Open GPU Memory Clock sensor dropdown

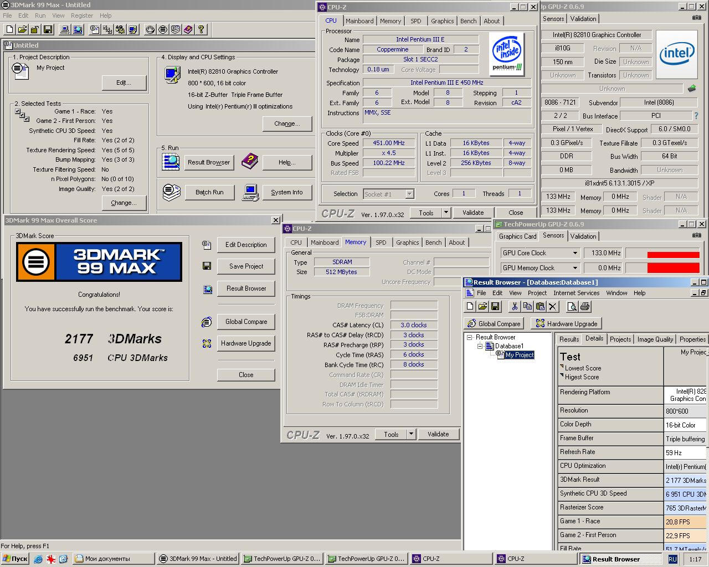pyautogui.click(x=575, y=268)
